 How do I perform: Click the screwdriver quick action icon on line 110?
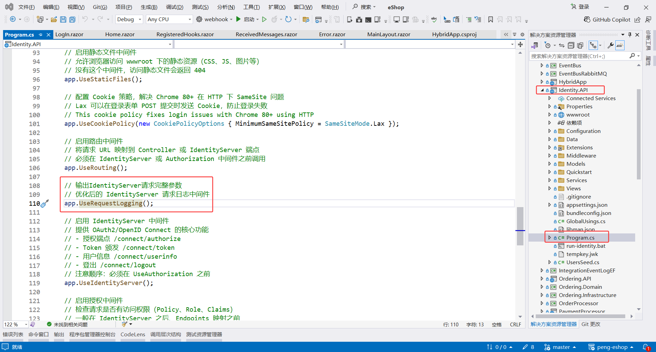click(45, 204)
